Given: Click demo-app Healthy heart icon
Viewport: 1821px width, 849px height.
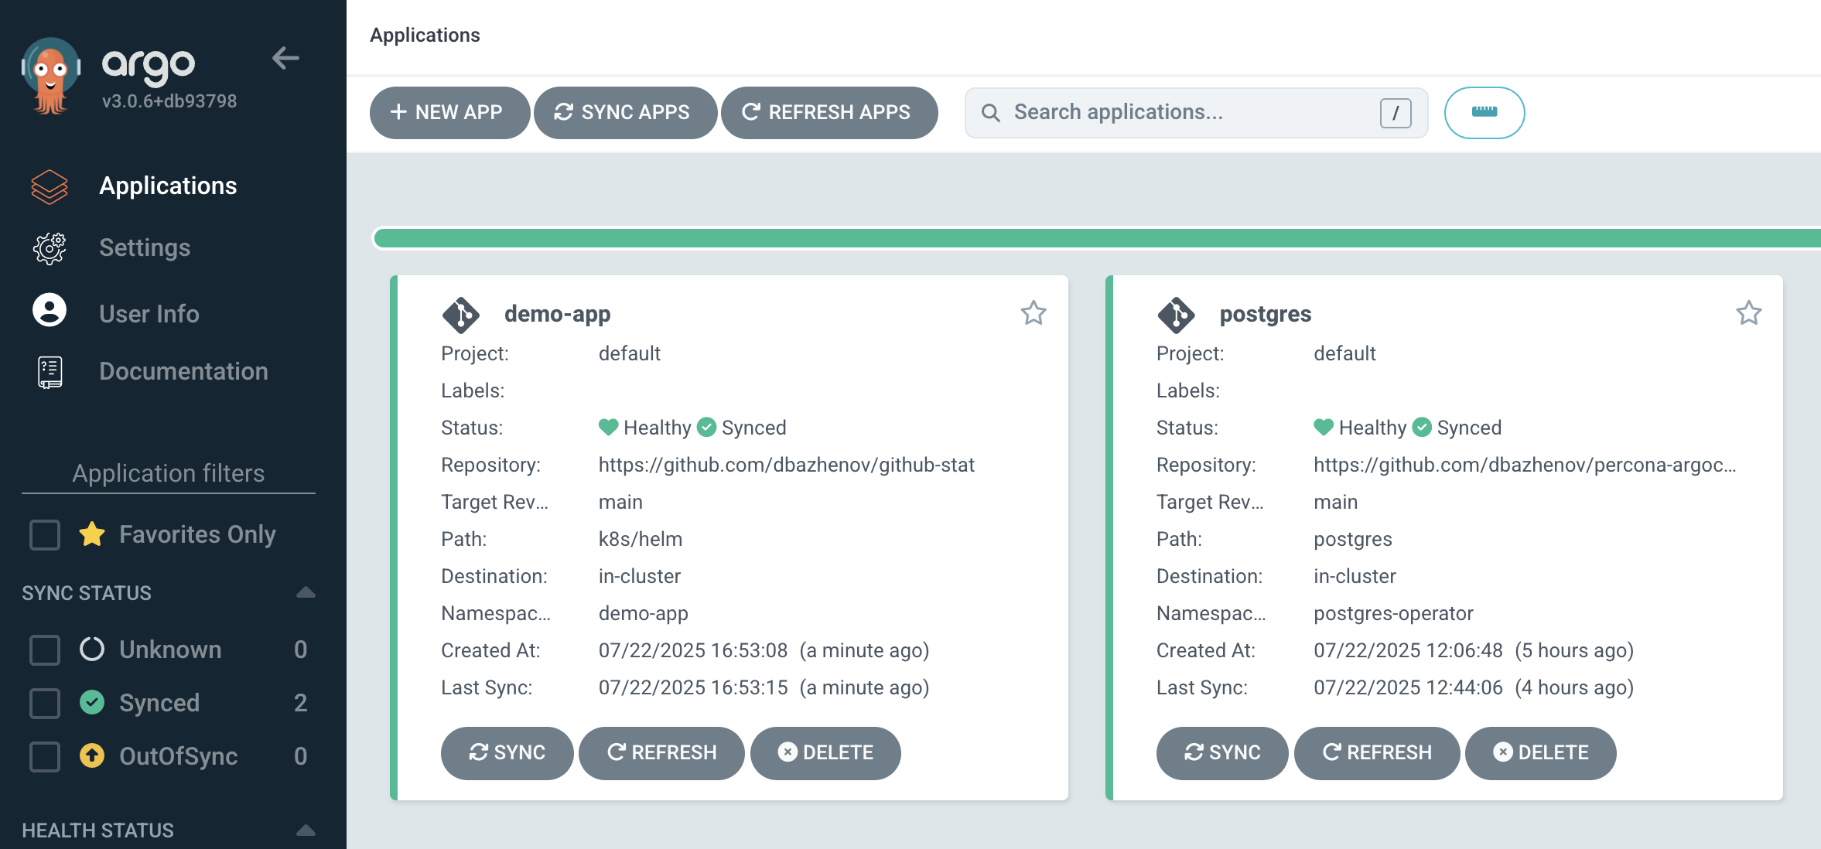Looking at the screenshot, I should tap(608, 427).
